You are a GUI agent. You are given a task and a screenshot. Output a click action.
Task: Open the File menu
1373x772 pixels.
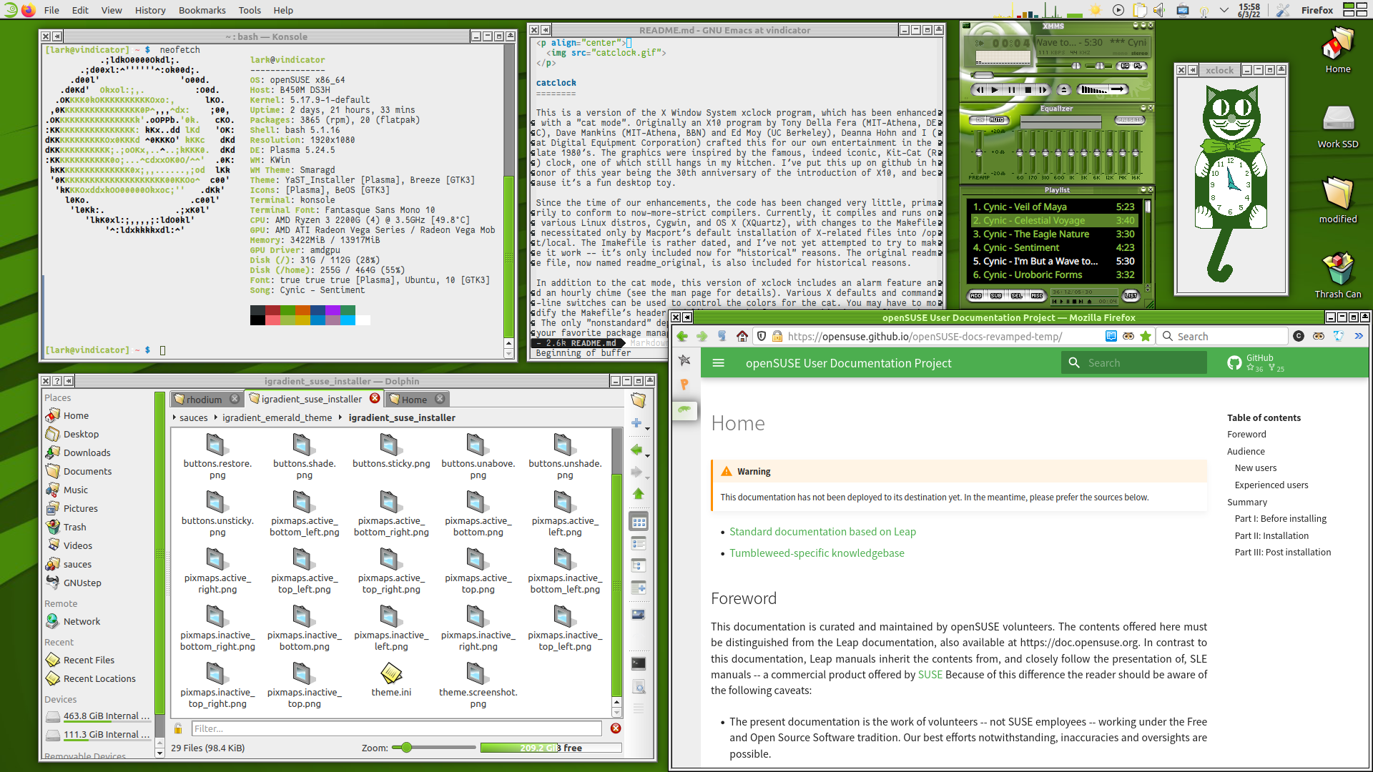[x=51, y=10]
